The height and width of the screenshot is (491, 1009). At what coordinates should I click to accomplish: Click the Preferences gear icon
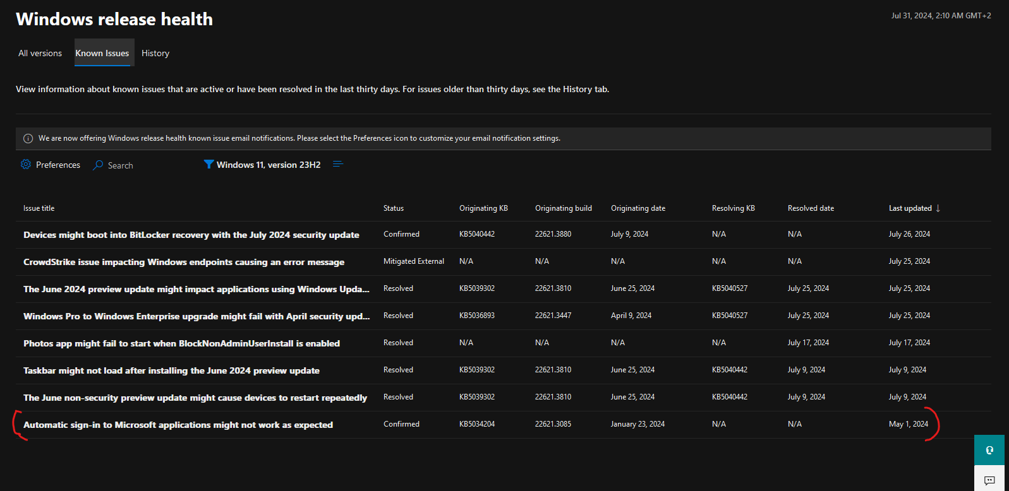click(x=26, y=165)
